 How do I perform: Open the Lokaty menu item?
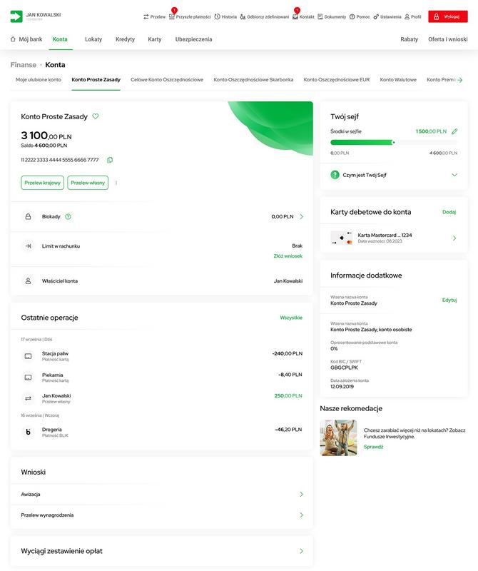(x=93, y=39)
